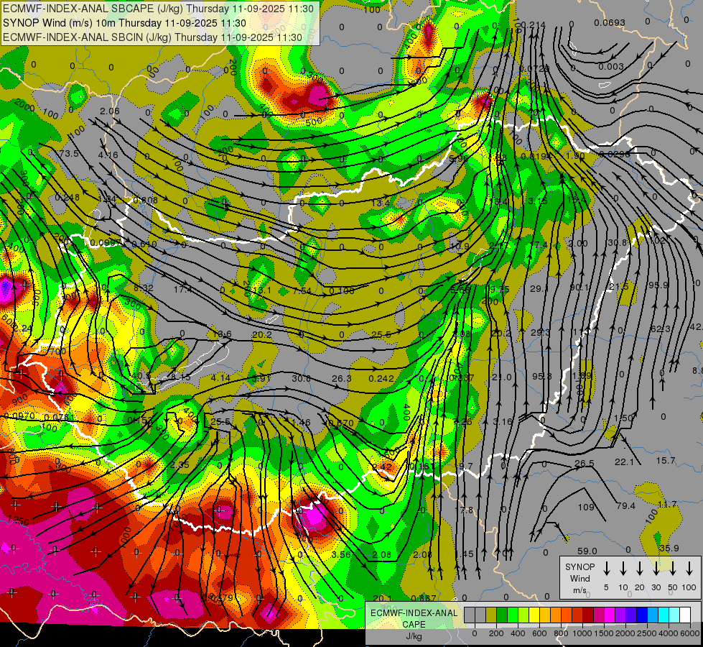Click the 'CAPE' legend label
Viewport: 703px width, 647px height.
tap(414, 625)
